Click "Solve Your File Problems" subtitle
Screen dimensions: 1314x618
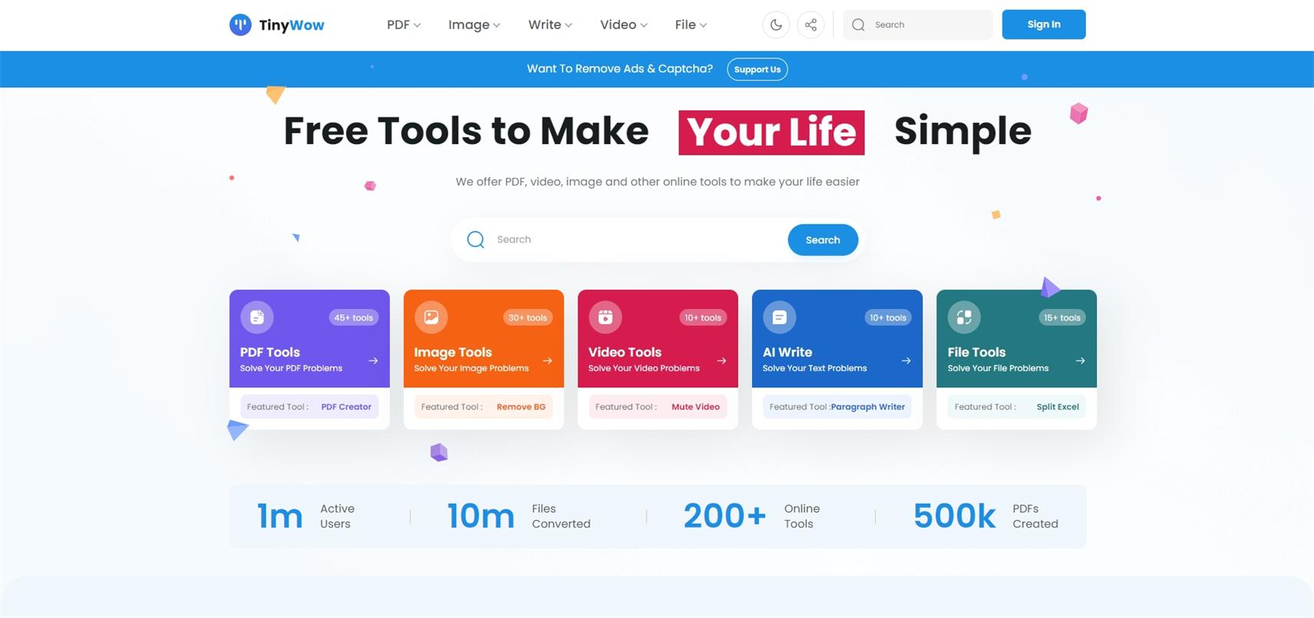[998, 369]
